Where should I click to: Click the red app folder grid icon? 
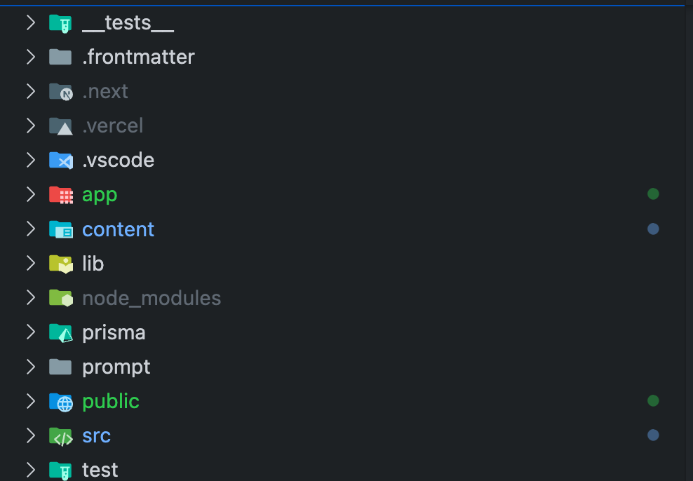[x=60, y=195]
